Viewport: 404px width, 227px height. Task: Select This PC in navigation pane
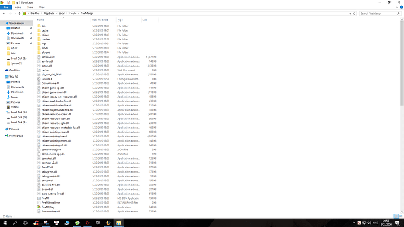pos(13,77)
